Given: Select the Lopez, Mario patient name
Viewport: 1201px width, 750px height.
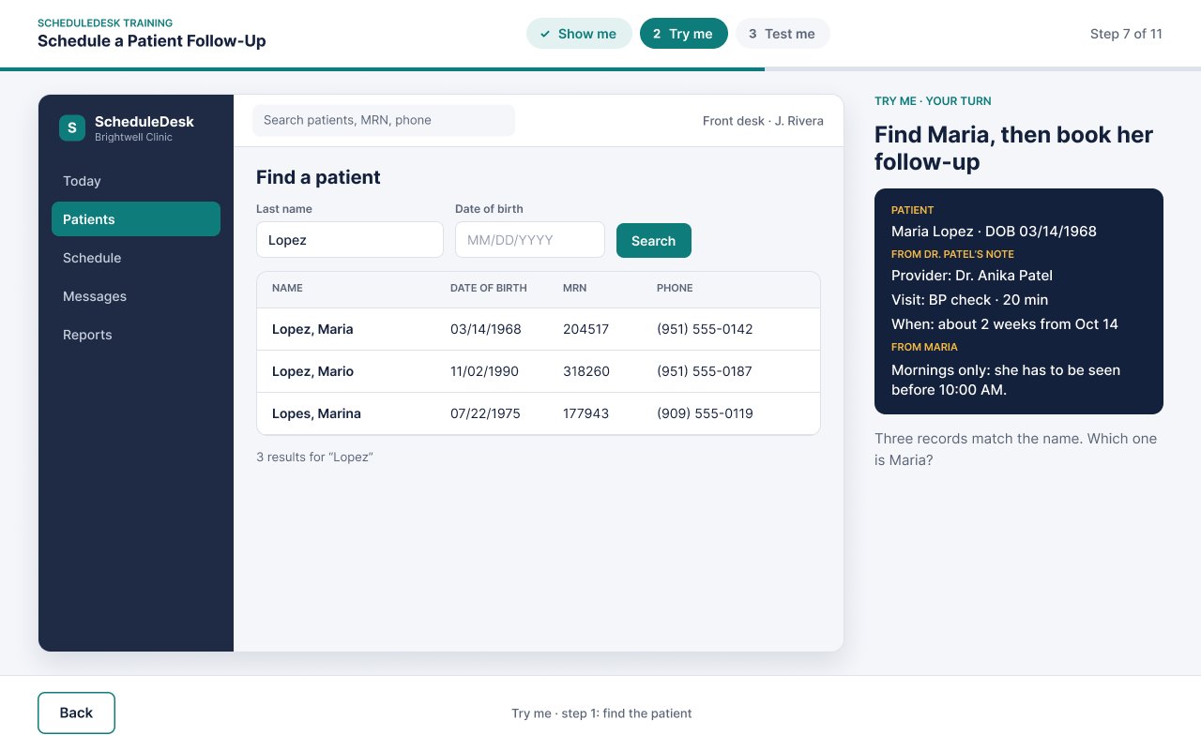Looking at the screenshot, I should [x=312, y=371].
